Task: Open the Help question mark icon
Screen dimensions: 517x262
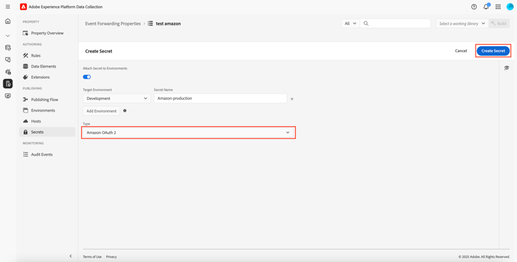Action: click(x=474, y=7)
